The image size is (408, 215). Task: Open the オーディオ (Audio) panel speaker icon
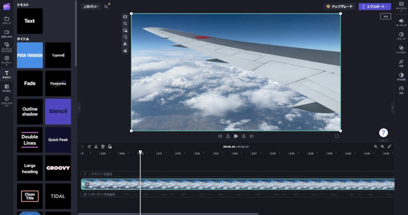tap(401, 21)
